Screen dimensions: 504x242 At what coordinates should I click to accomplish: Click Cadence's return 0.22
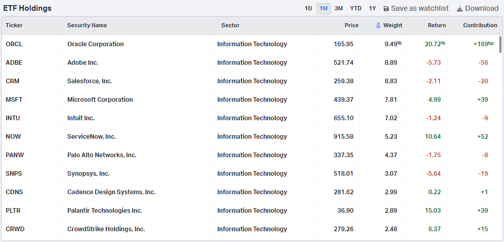point(434,192)
